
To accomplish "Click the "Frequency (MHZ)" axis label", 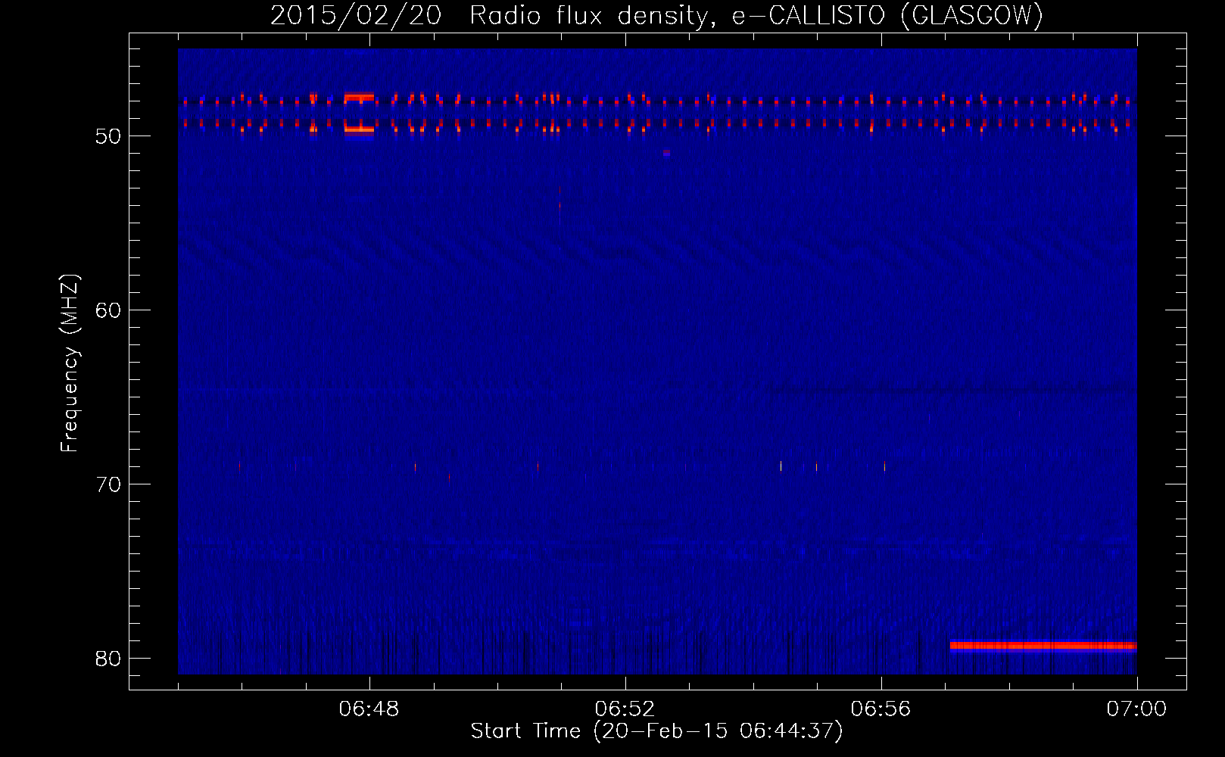I will click(x=69, y=363).
